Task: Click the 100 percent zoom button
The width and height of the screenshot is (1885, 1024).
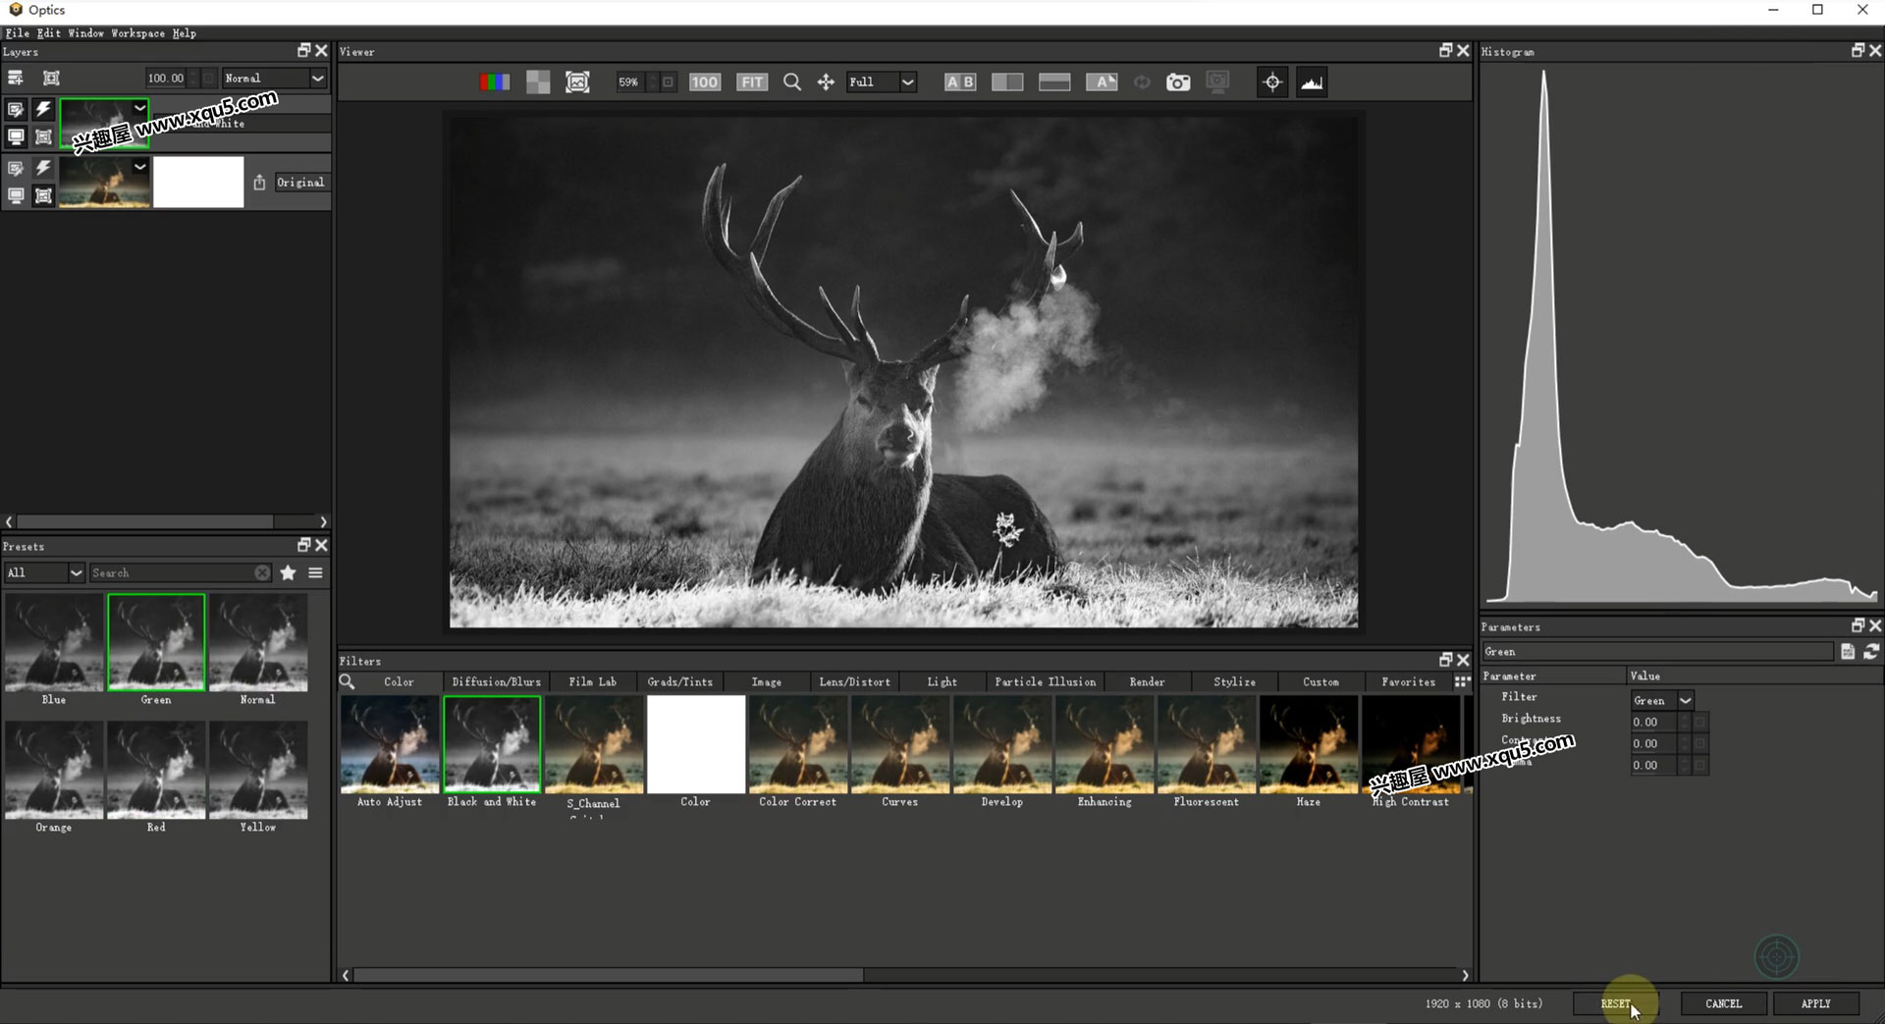Action: pyautogui.click(x=704, y=82)
